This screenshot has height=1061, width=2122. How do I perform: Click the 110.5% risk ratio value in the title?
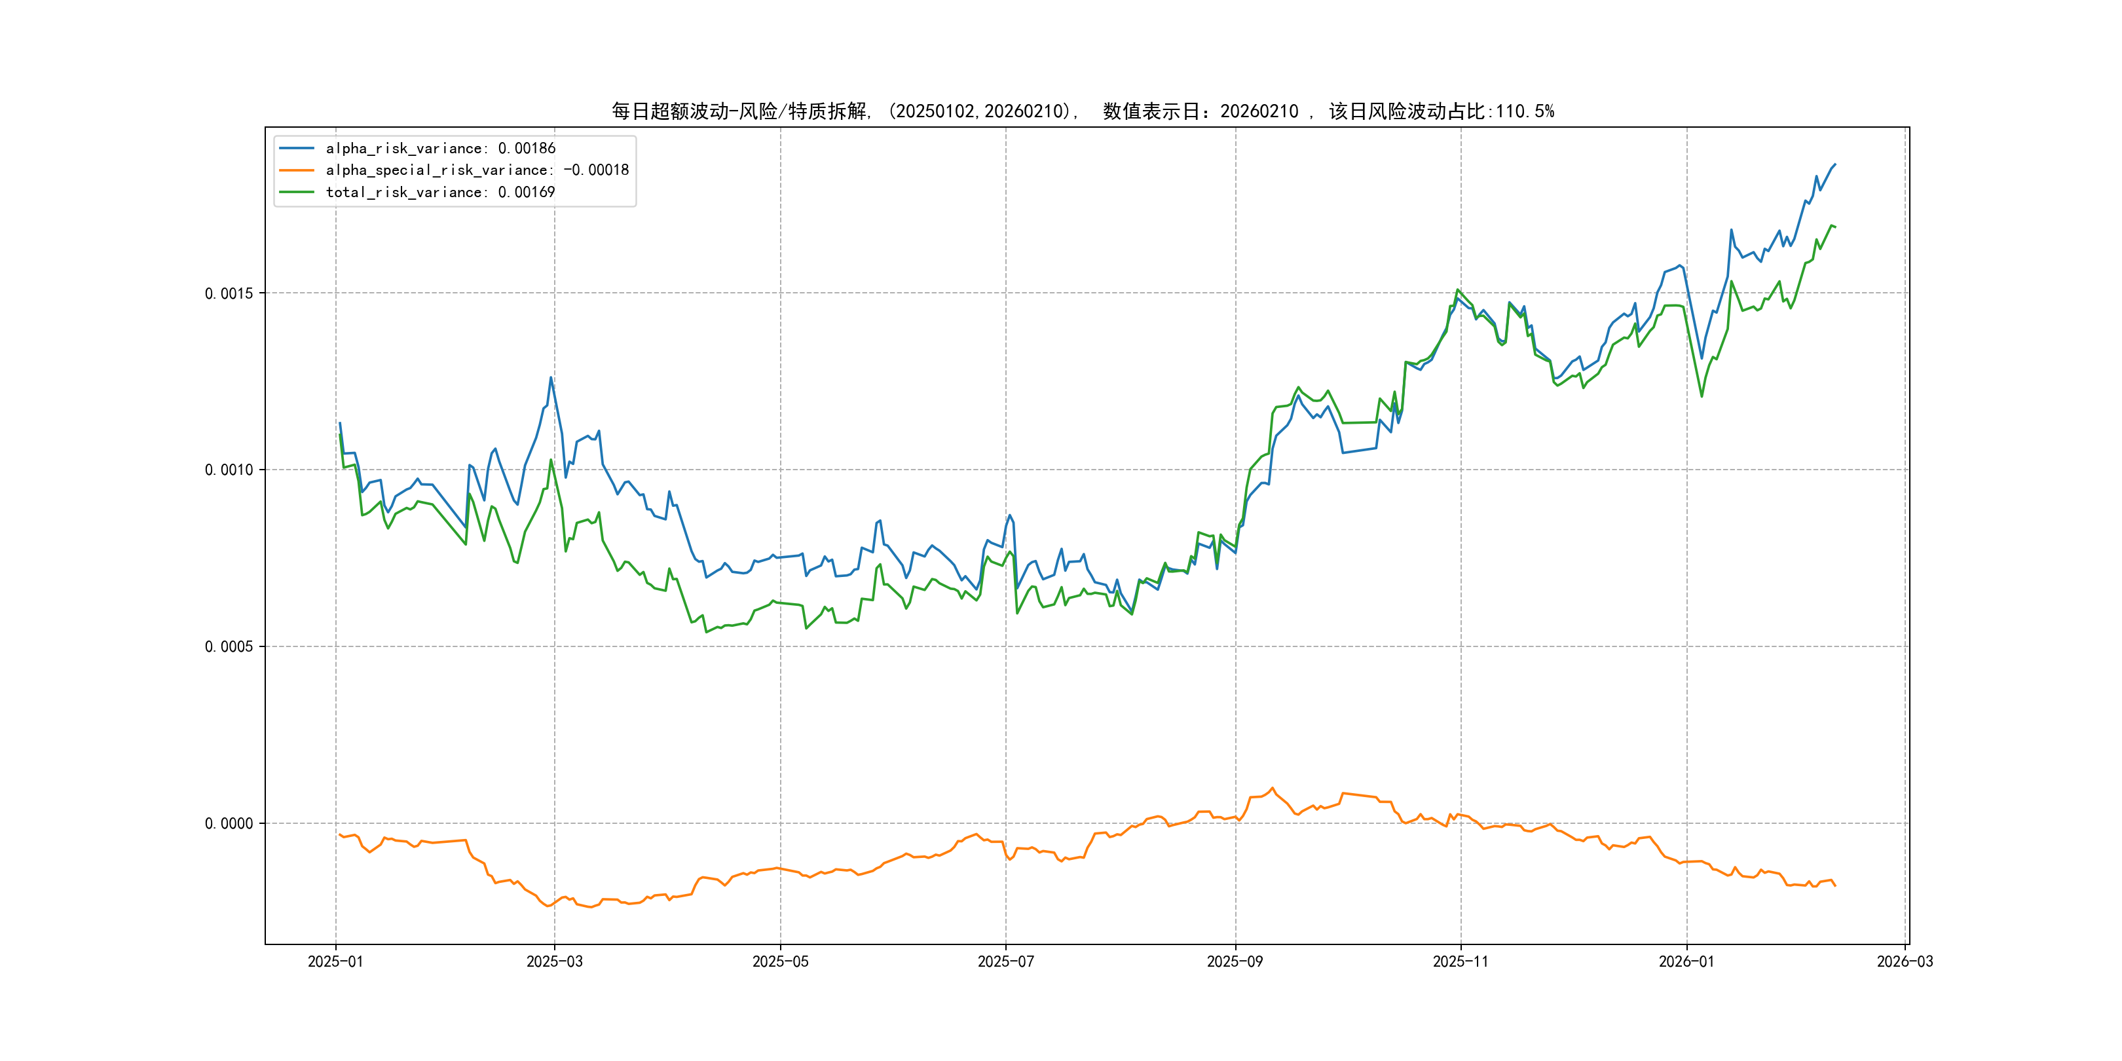1525,111
